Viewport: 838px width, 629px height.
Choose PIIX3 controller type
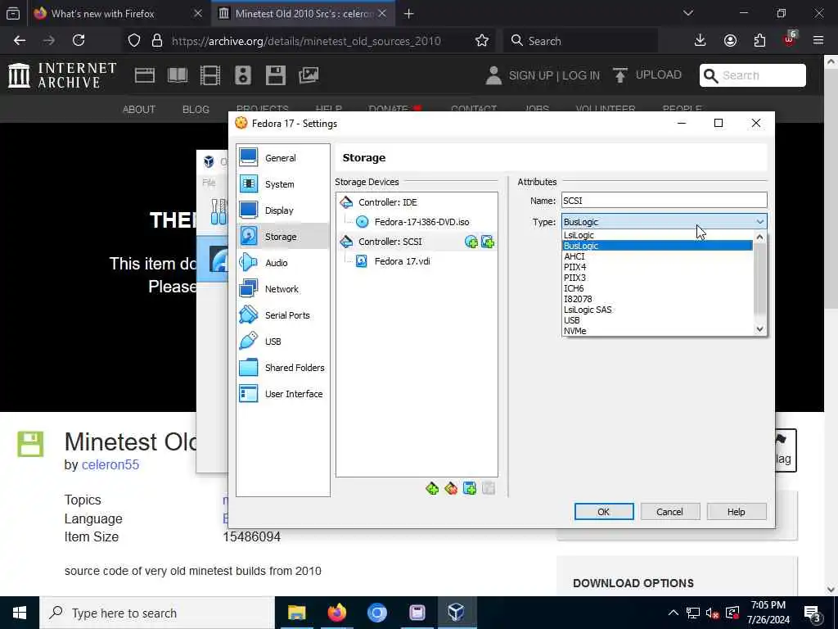pyautogui.click(x=657, y=278)
